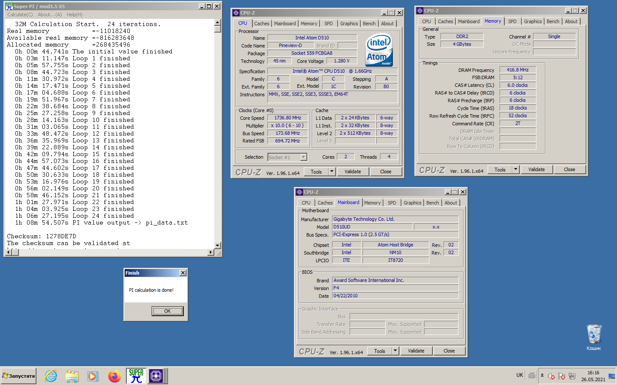
Task: Open Internet Explorer from the taskbar
Action: click(x=51, y=376)
